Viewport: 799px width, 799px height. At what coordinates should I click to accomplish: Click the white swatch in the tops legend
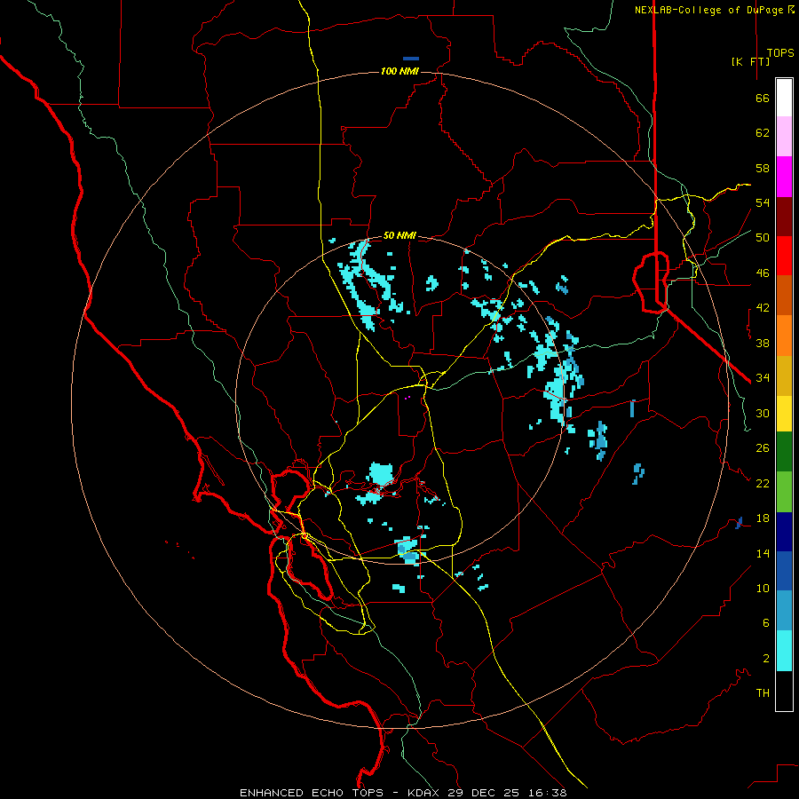click(784, 98)
